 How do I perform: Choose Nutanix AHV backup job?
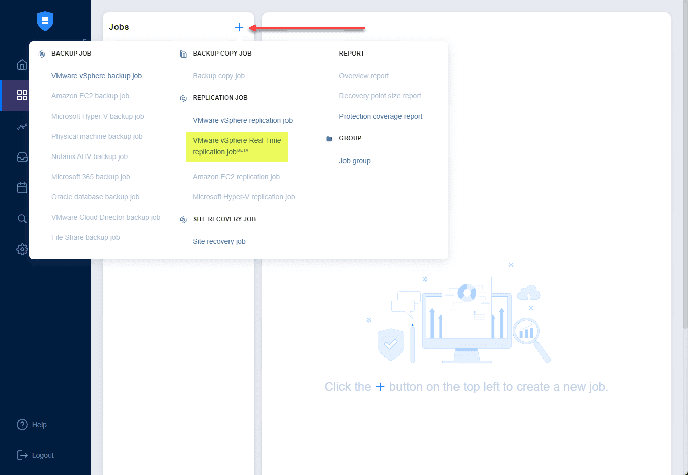tap(89, 156)
